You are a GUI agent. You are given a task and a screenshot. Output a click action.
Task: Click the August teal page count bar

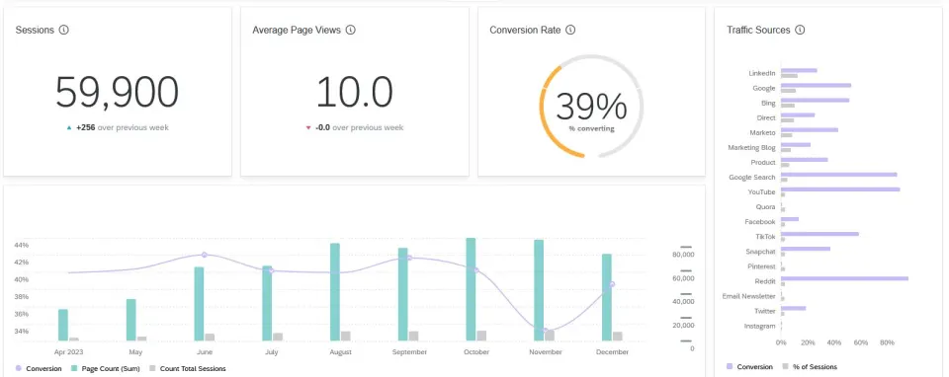[335, 292]
